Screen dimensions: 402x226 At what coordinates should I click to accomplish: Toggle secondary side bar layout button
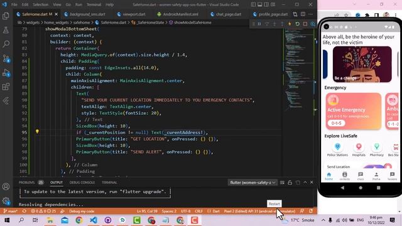(x=266, y=4)
